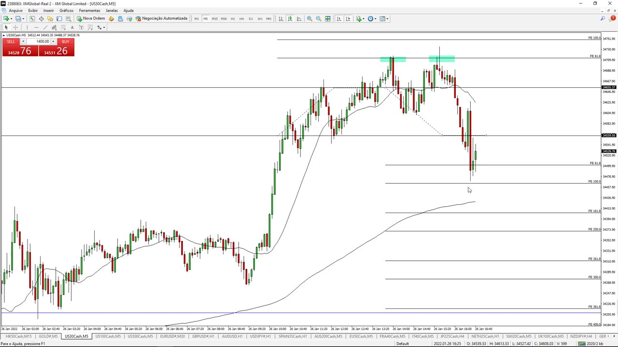The image size is (618, 347).
Task: Switch chart to M15 timeframe
Action: (x=214, y=19)
